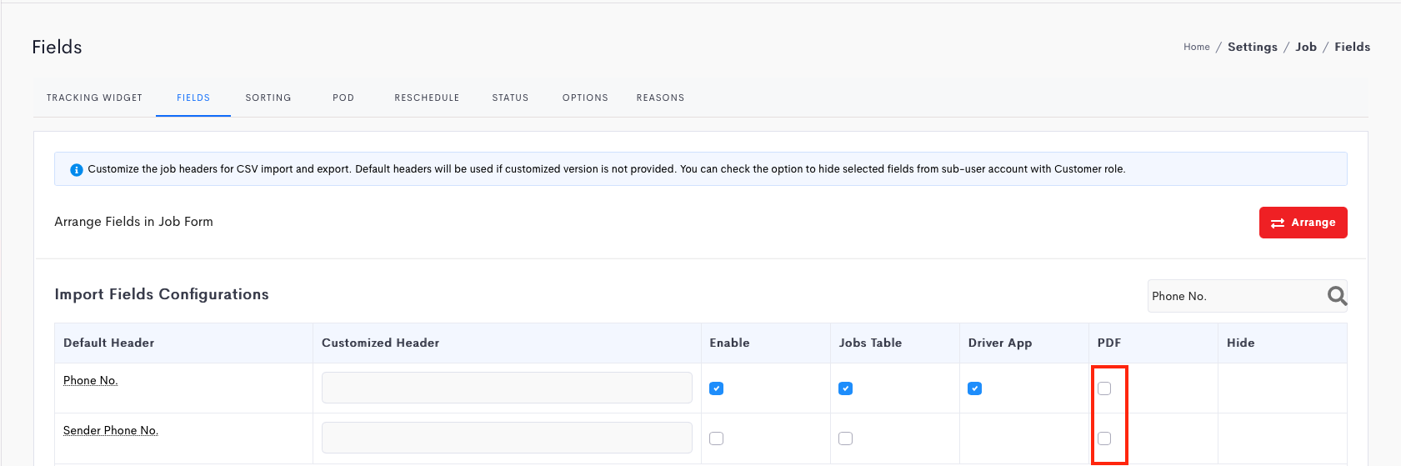Click the search magnifier icon
This screenshot has width=1401, height=466.
pos(1337,296)
